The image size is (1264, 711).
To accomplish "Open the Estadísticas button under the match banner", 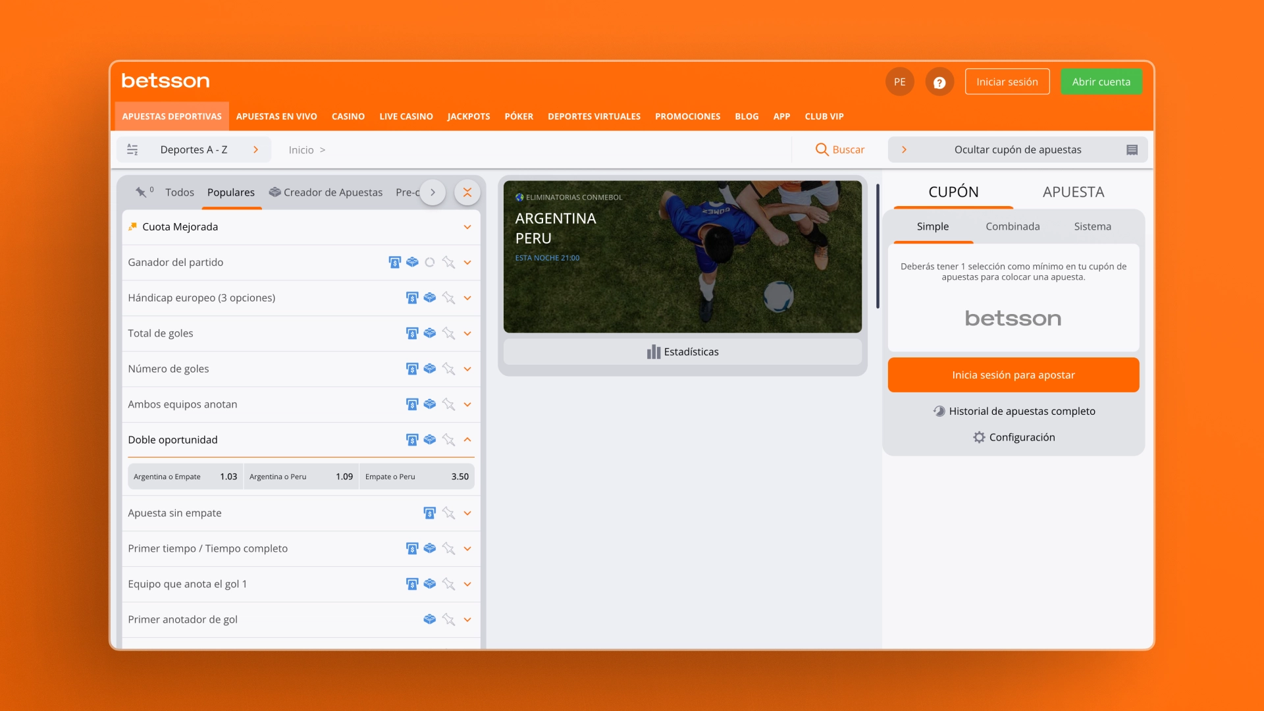I will coord(683,352).
